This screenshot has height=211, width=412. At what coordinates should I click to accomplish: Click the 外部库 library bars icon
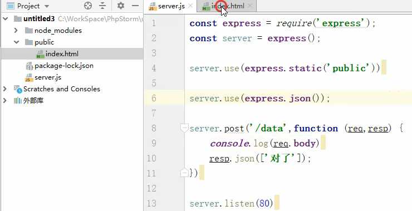tap(18, 100)
